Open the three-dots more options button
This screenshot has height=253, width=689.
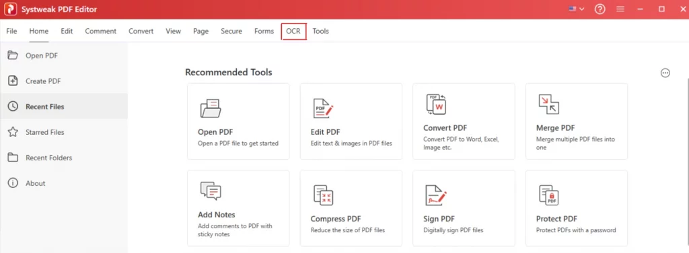click(665, 73)
